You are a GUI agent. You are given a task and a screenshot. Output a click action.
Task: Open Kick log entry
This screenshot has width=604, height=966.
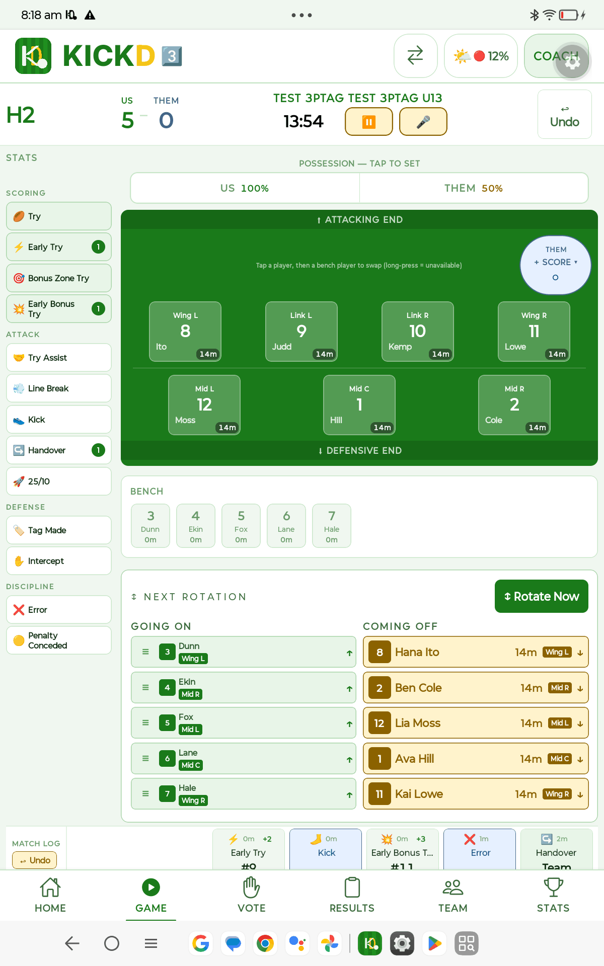(x=326, y=849)
